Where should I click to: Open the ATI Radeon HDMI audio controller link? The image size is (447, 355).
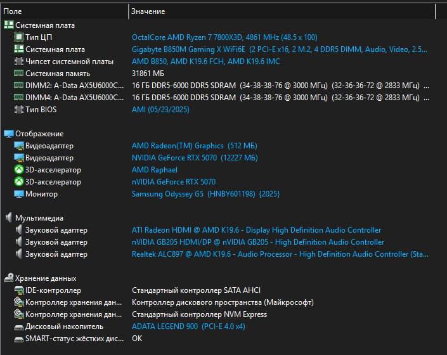click(256, 230)
